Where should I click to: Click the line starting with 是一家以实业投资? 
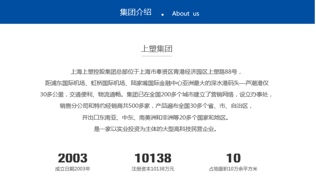155,129
